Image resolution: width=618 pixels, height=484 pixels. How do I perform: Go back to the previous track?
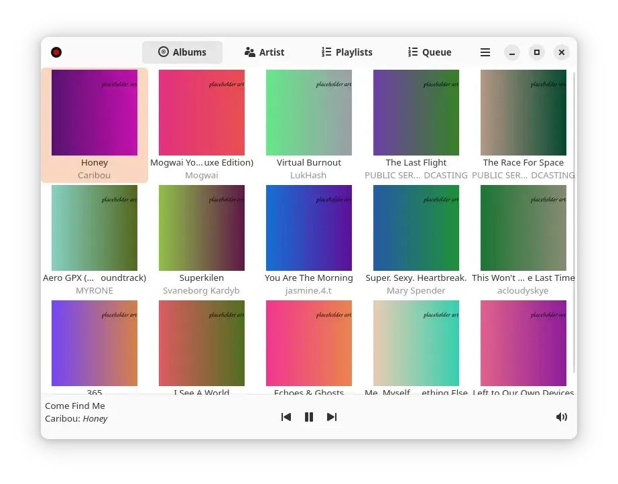286,417
